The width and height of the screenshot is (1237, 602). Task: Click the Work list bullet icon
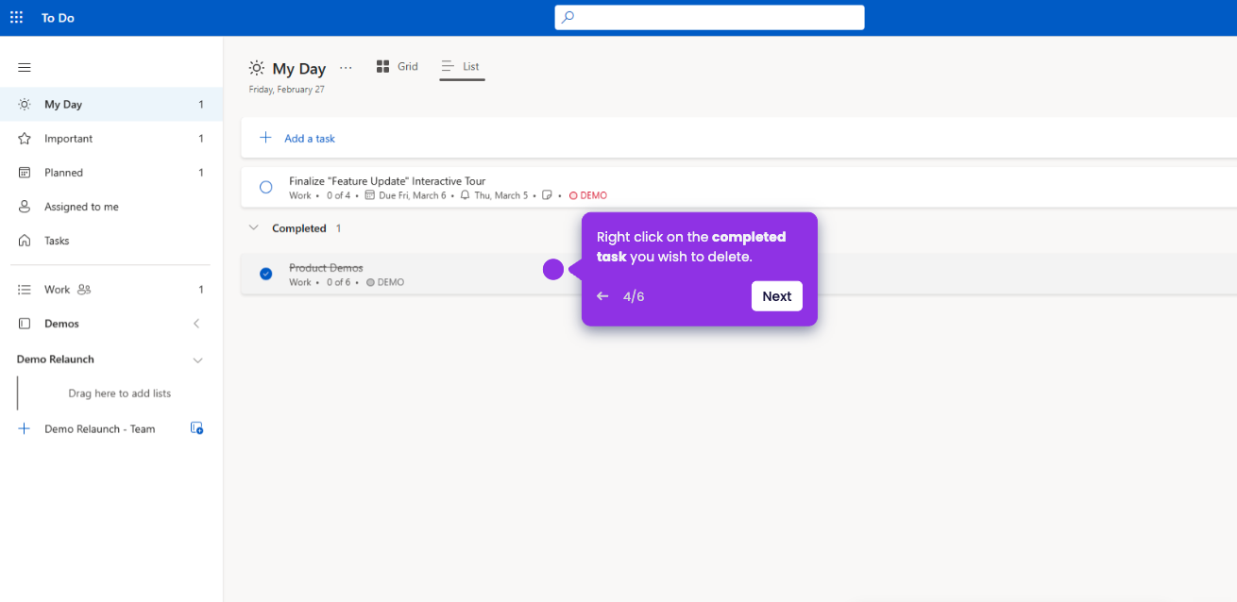point(25,290)
